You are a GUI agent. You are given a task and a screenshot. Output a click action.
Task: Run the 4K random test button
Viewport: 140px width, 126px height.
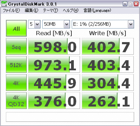(x=16, y=82)
